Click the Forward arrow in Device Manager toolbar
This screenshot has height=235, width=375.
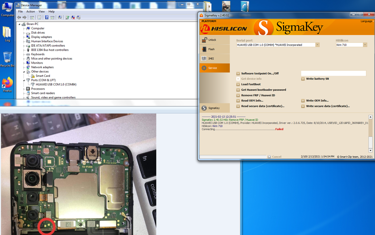click(x=25, y=17)
